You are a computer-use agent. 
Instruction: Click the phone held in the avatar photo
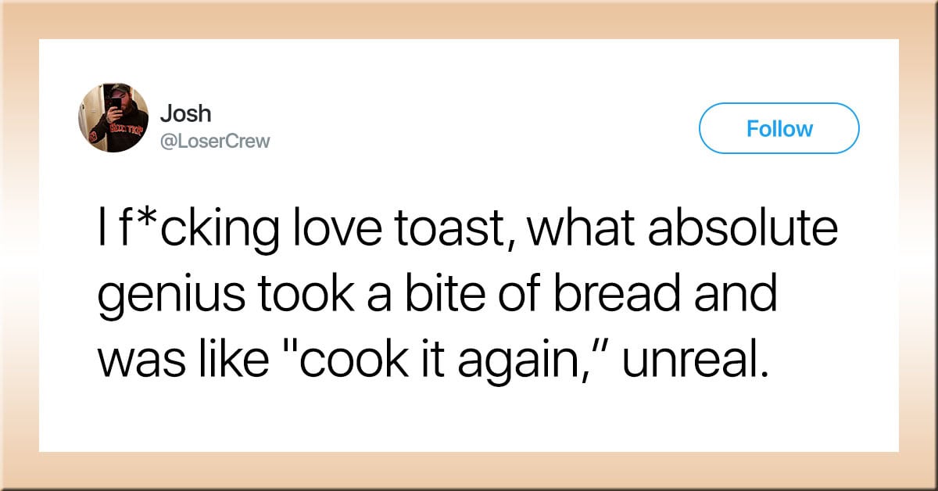(115, 102)
